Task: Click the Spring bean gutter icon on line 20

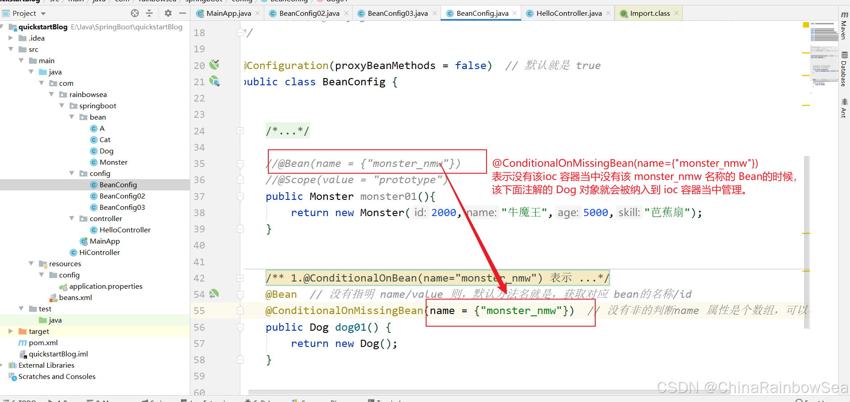Action: [214, 65]
